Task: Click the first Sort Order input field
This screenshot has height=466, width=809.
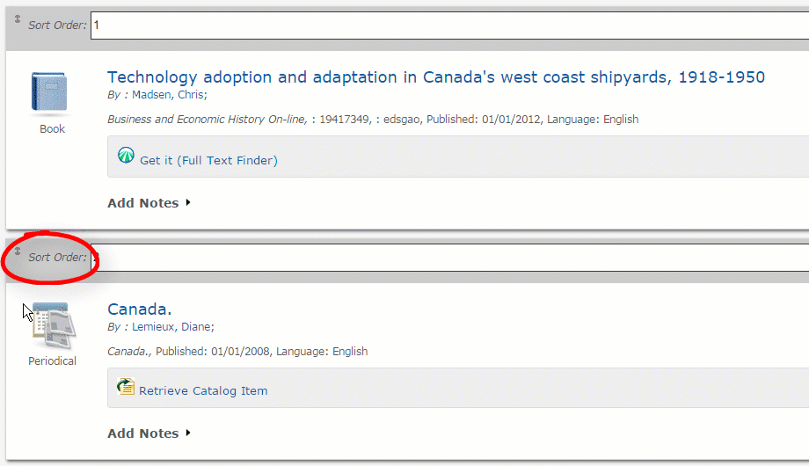Action: [449, 25]
